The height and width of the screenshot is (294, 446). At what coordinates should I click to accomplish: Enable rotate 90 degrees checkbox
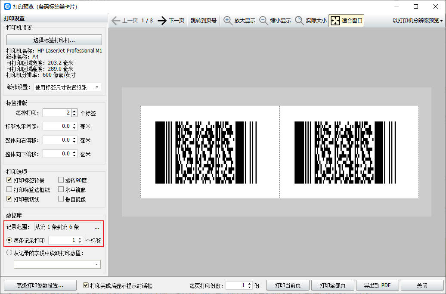[x=61, y=180]
